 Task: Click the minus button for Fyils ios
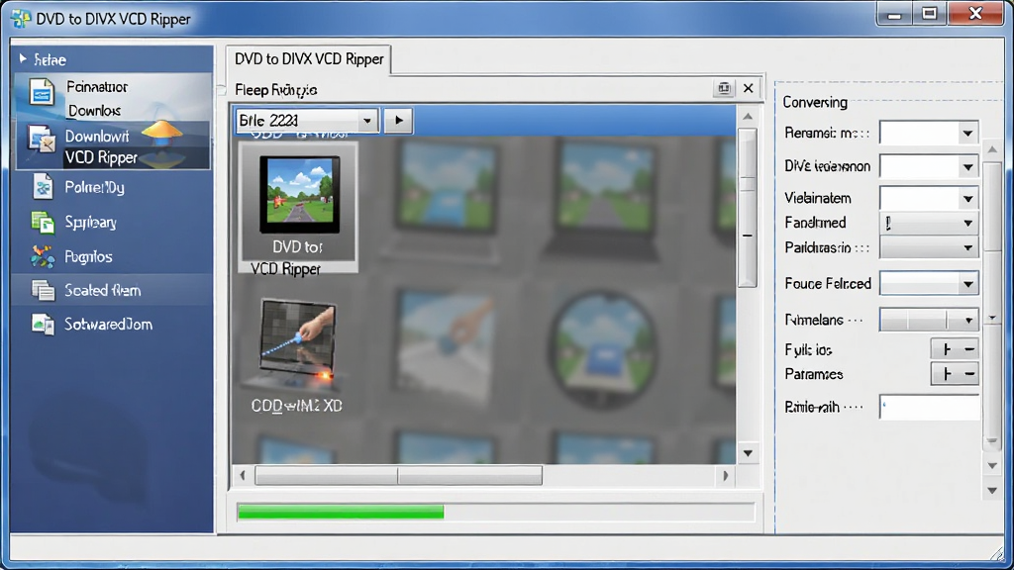click(x=969, y=349)
